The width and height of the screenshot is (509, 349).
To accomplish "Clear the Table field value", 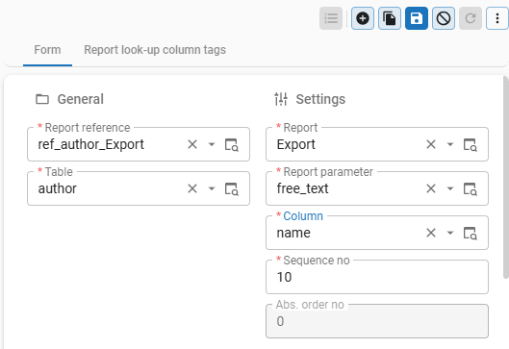I will tap(192, 188).
